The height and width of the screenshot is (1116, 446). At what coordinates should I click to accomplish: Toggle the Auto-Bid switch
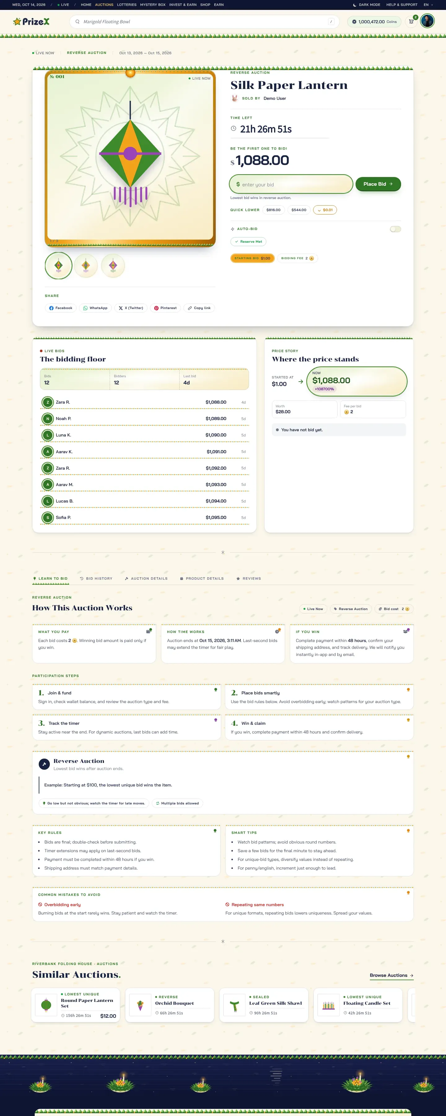point(395,229)
